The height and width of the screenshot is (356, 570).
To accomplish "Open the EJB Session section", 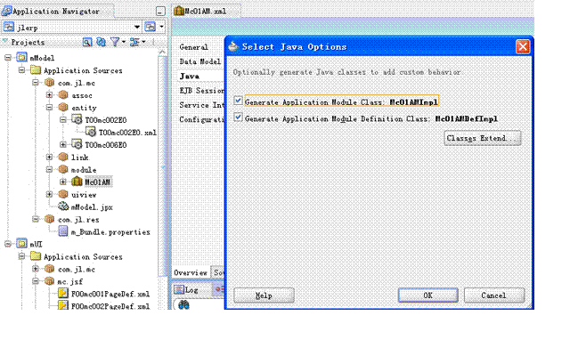I will click(x=202, y=91).
